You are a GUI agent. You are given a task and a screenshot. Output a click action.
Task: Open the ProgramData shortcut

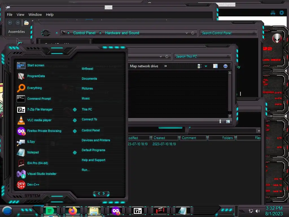[x=31, y=76]
